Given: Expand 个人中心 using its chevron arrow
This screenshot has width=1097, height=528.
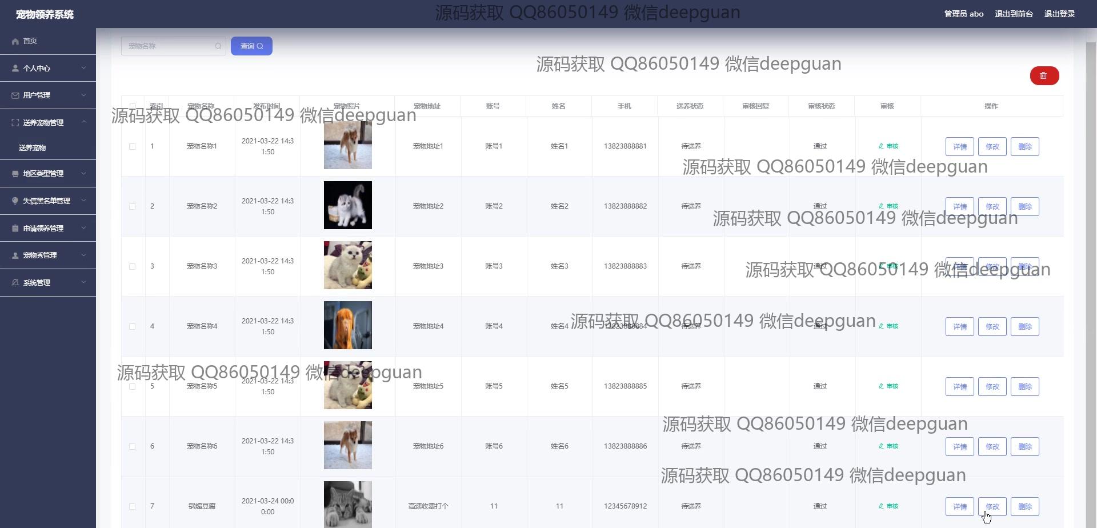Looking at the screenshot, I should (84, 68).
